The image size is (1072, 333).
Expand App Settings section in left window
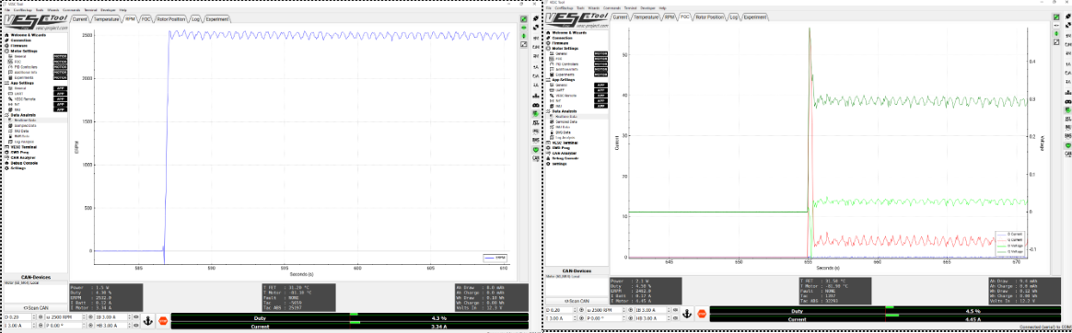(x=22, y=83)
